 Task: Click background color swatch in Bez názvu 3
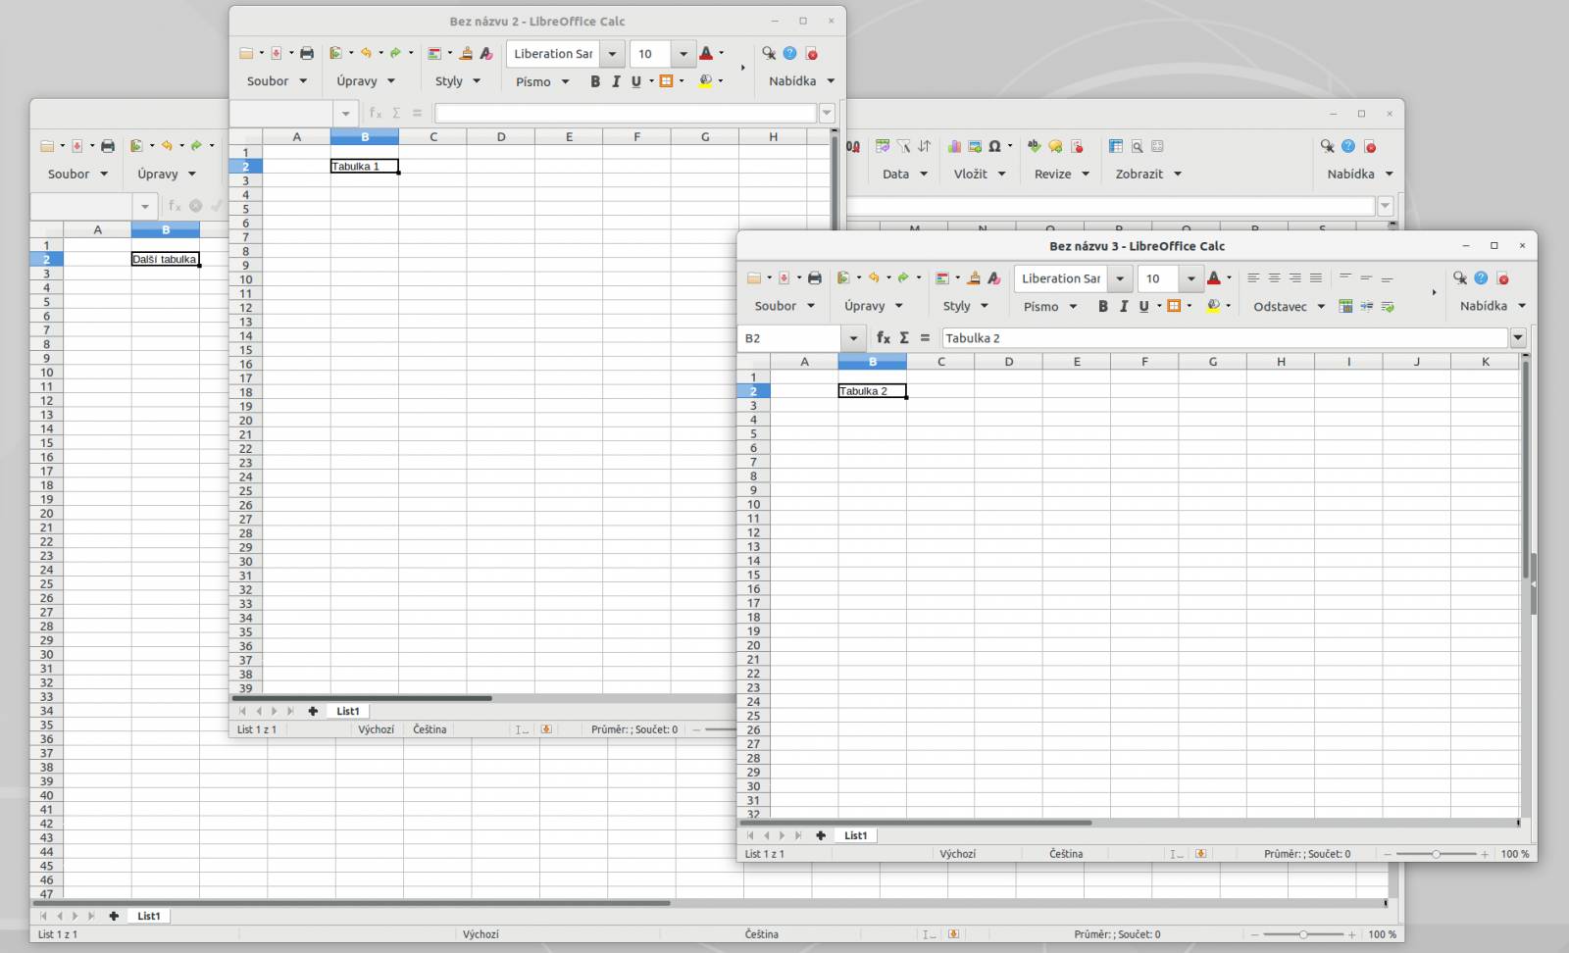[x=1213, y=306]
